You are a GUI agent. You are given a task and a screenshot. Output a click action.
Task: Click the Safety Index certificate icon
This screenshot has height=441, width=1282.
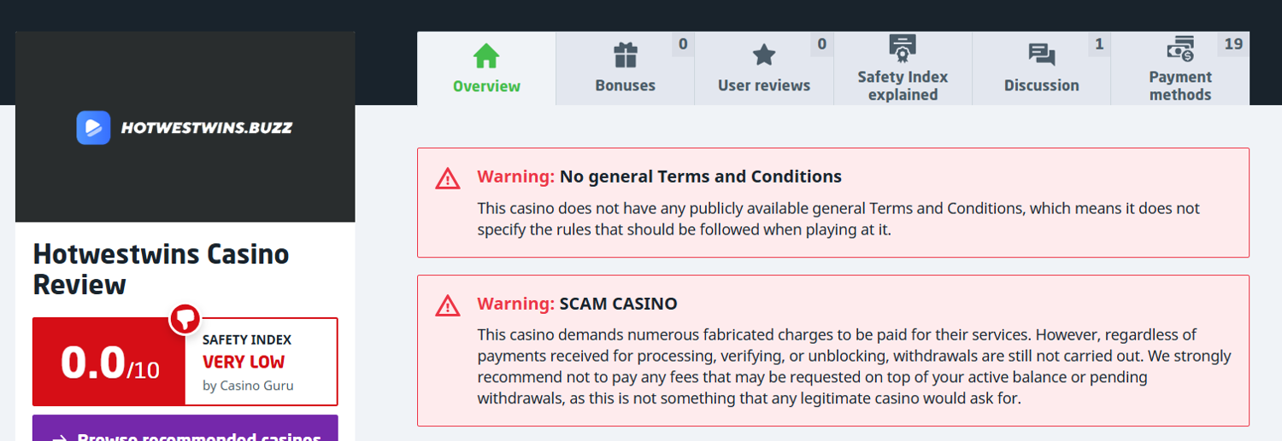click(x=903, y=48)
